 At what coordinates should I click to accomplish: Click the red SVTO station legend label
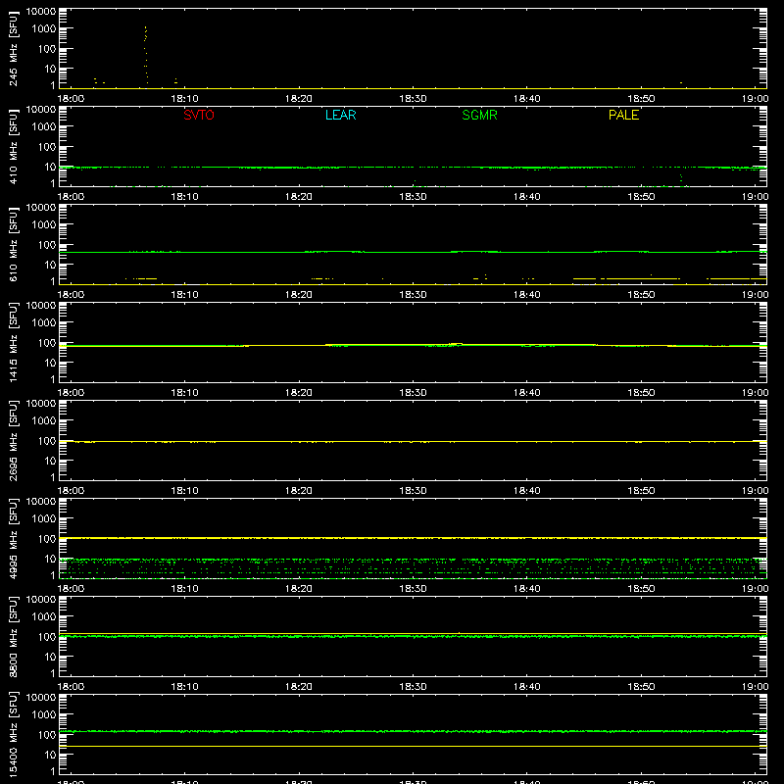point(199,115)
